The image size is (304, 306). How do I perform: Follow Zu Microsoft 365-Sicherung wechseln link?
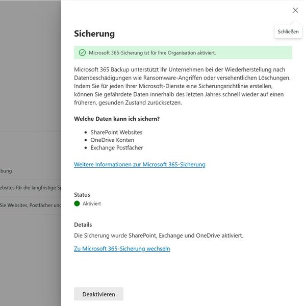click(x=122, y=249)
